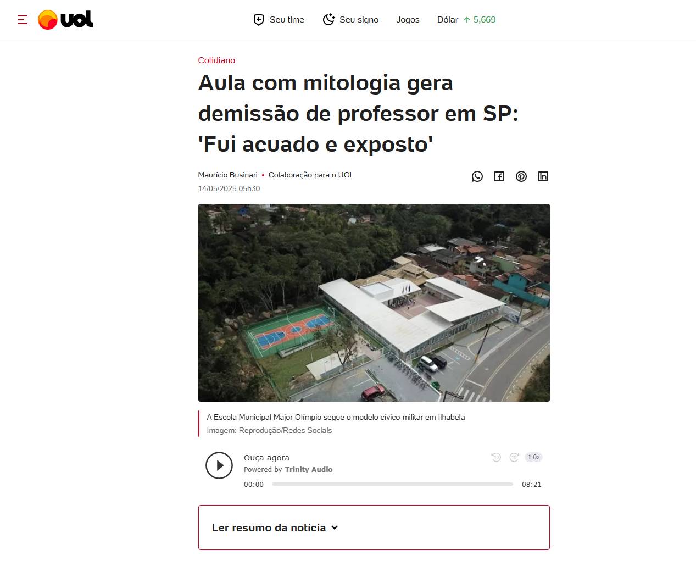
Task: Click the aerial school photo
Action: click(374, 303)
